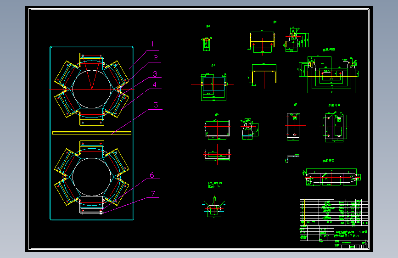Select callout number 5 in the assembly view
Screen dimensions: 398x258
click(156, 105)
